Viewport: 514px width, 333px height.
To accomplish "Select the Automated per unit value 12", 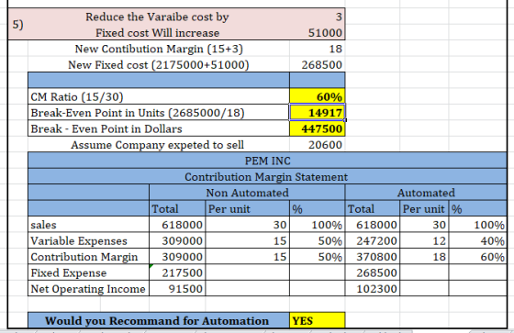I will pos(424,241).
